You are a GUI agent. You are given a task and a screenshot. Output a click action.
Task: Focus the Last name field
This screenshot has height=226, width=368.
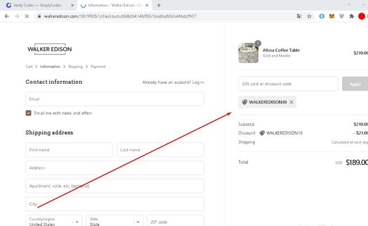tap(160, 150)
